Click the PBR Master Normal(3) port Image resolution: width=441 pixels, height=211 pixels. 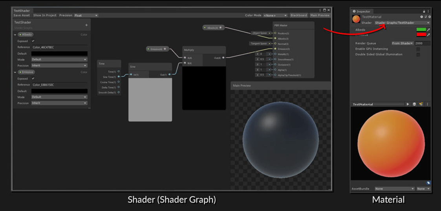(x=275, y=44)
